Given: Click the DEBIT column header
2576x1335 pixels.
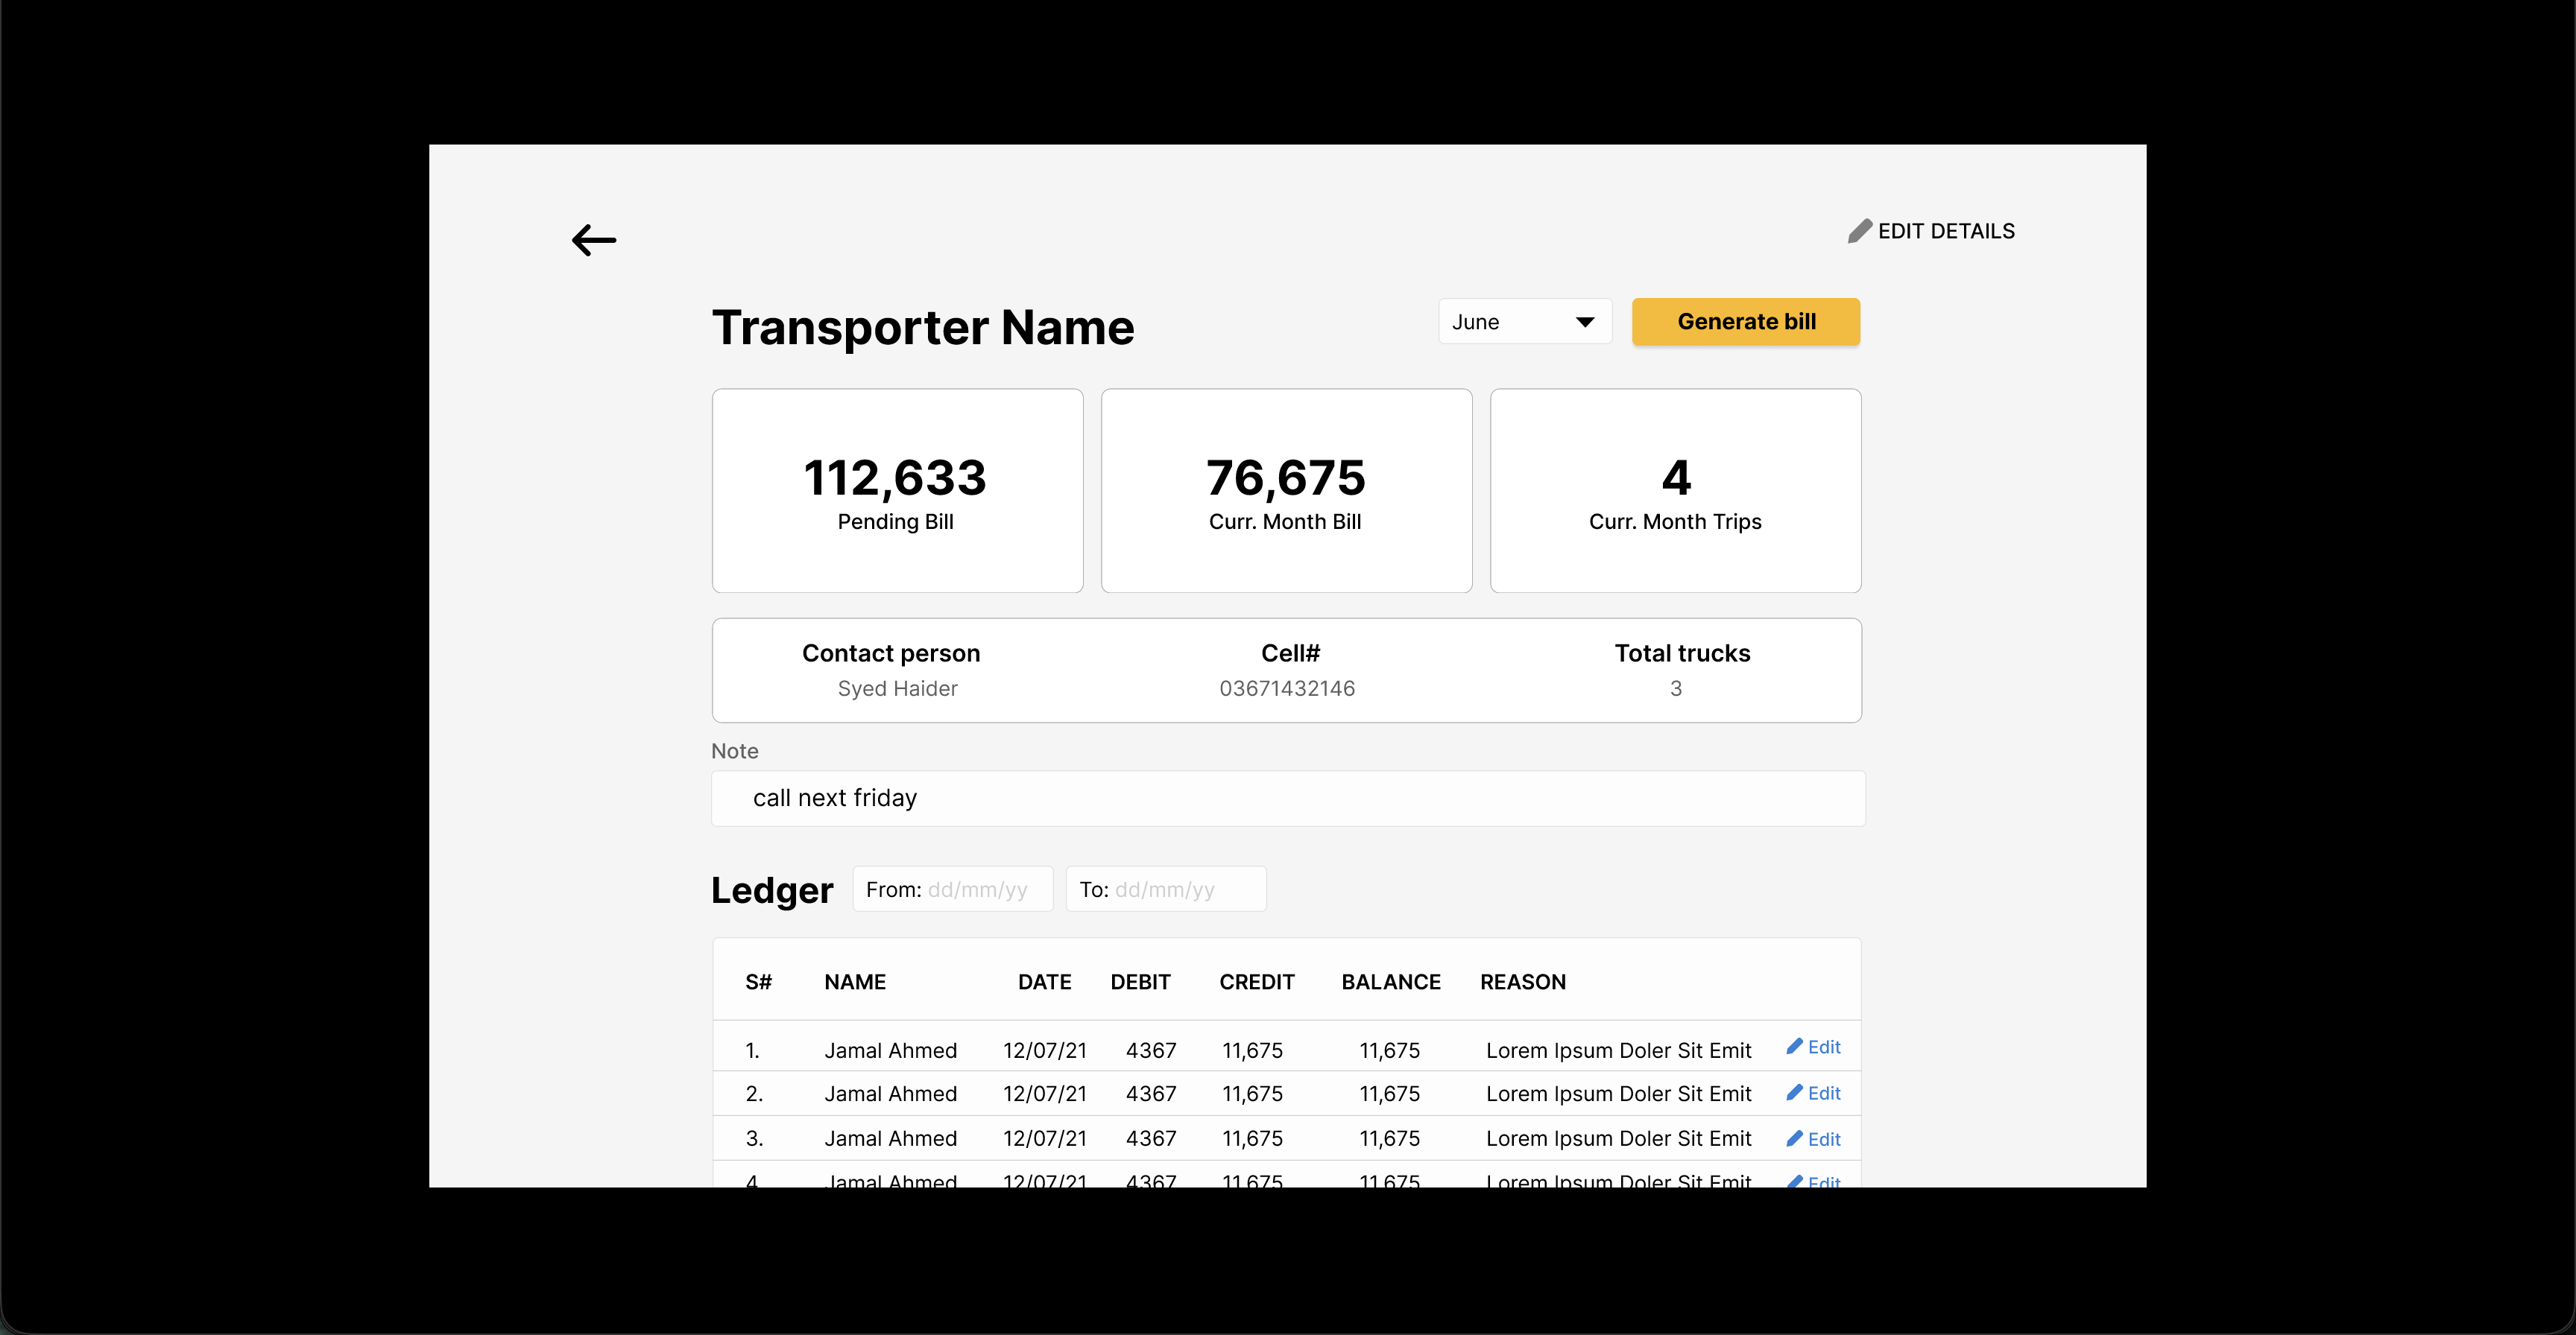Looking at the screenshot, I should pos(1140,983).
